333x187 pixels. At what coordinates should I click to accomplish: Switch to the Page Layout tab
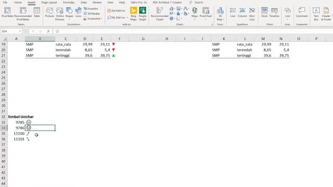pos(49,2)
